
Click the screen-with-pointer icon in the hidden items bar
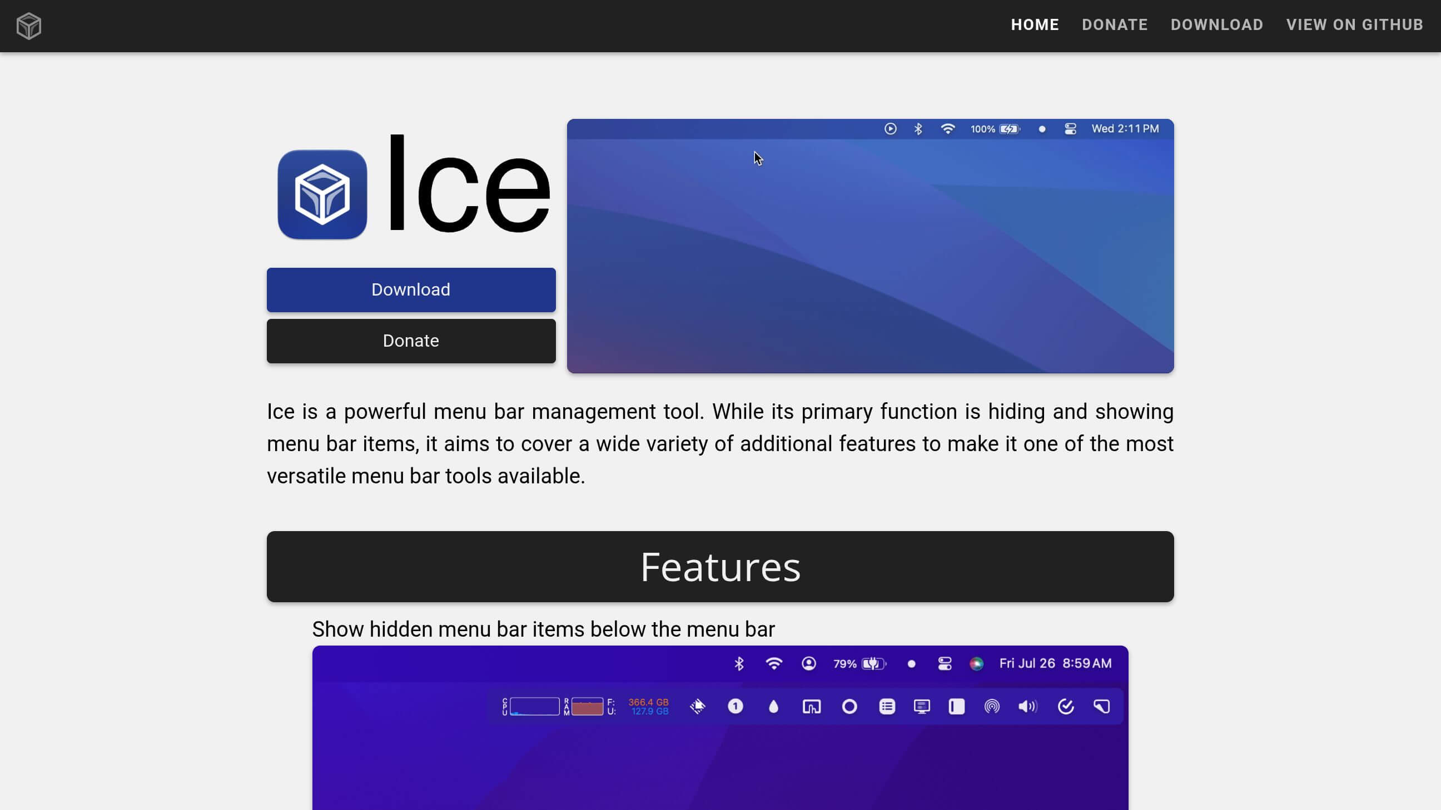[812, 707]
